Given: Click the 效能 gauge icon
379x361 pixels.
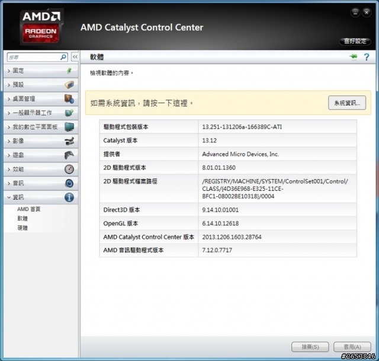Looking at the screenshot, I should [x=69, y=169].
